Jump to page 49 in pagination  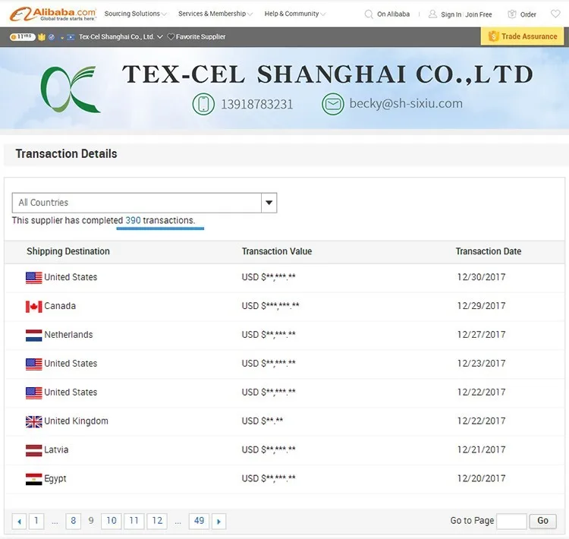pos(199,521)
